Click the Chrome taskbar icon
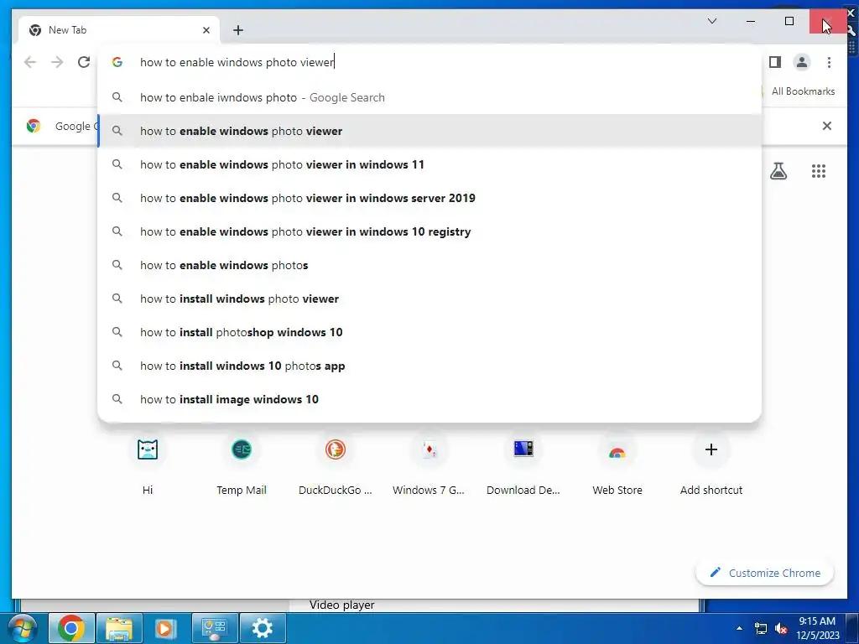This screenshot has width=859, height=644. (x=71, y=628)
